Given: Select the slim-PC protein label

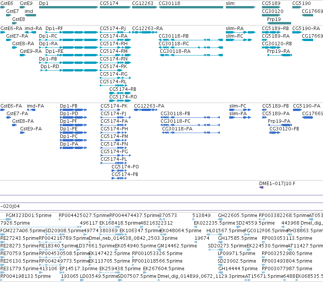Looking at the screenshot, I should click(238, 106).
